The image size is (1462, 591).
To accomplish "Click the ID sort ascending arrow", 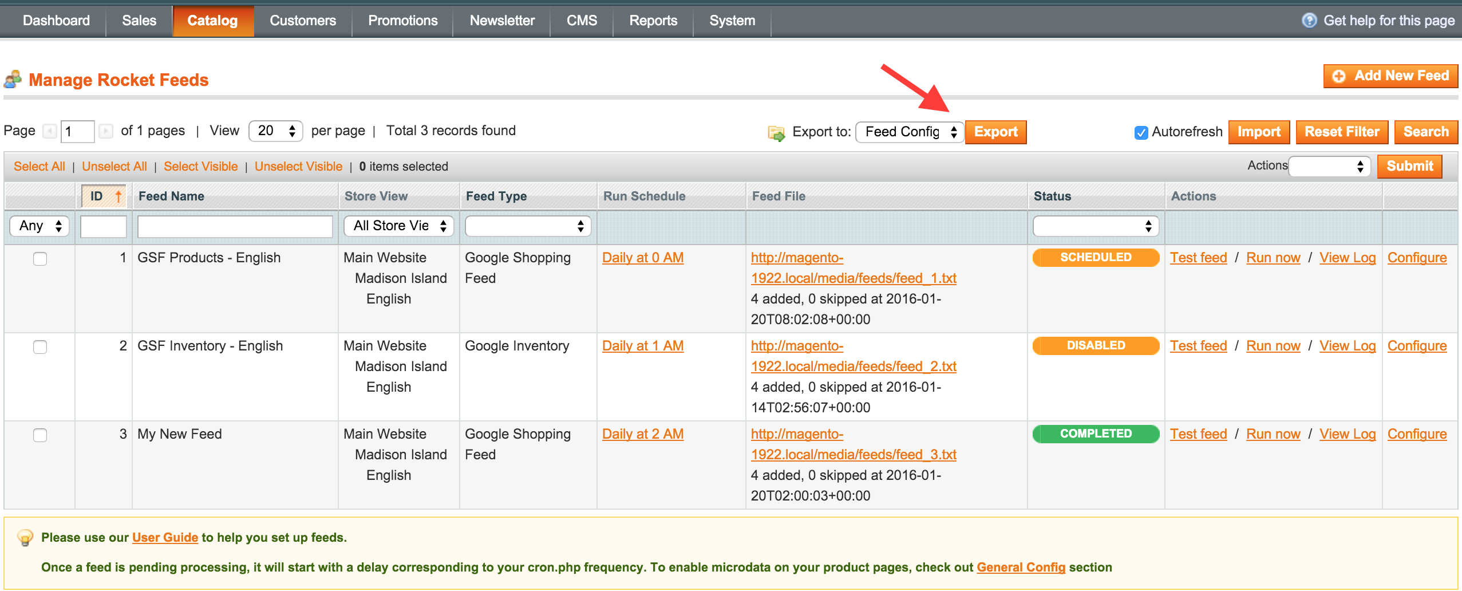I will (118, 196).
